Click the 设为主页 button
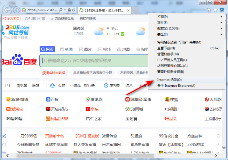 point(11,18)
